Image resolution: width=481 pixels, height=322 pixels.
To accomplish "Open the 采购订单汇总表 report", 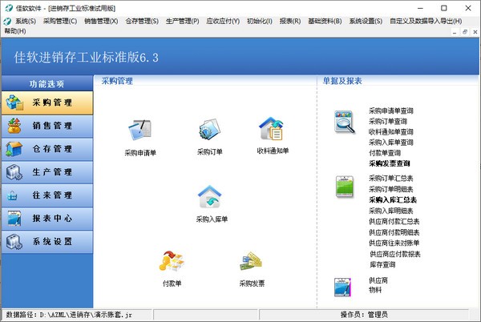I will point(391,179).
